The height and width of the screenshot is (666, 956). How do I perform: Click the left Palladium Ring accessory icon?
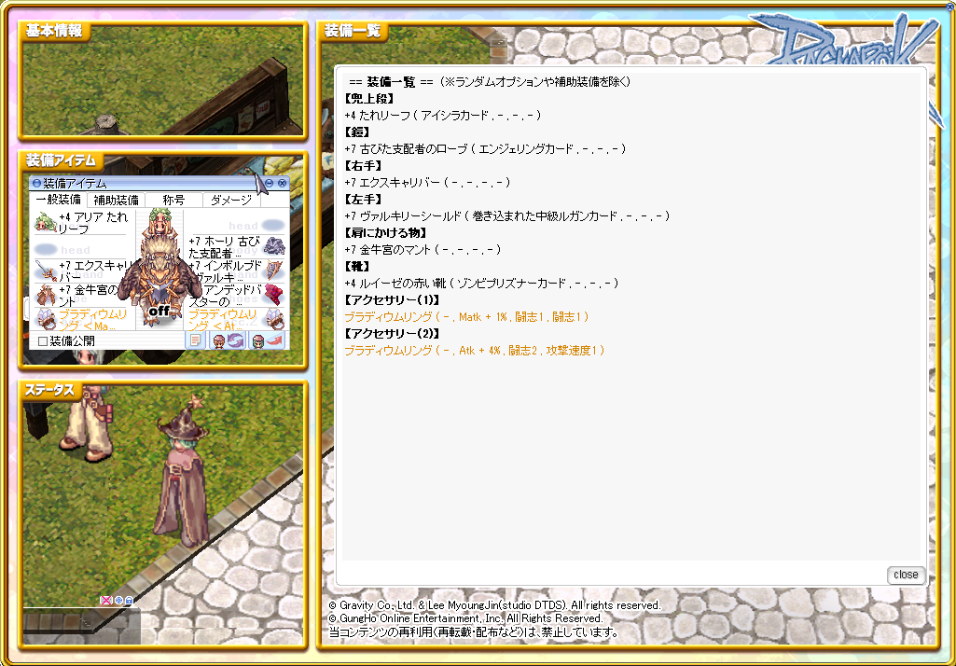point(44,318)
